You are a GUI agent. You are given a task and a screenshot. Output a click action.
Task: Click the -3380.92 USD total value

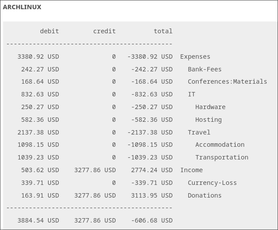point(150,57)
